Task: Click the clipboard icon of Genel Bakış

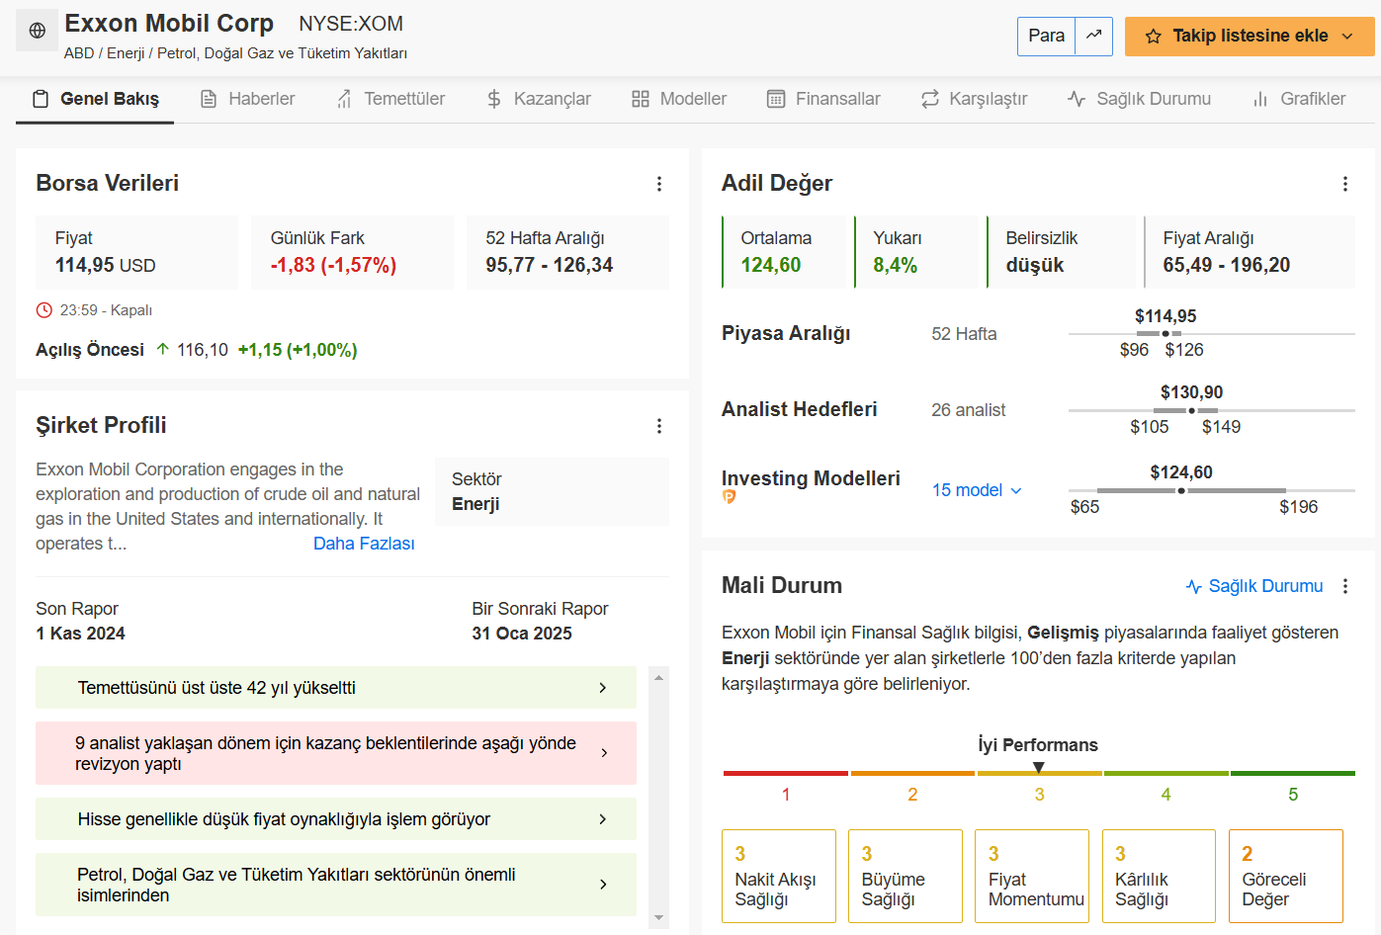Action: click(41, 99)
